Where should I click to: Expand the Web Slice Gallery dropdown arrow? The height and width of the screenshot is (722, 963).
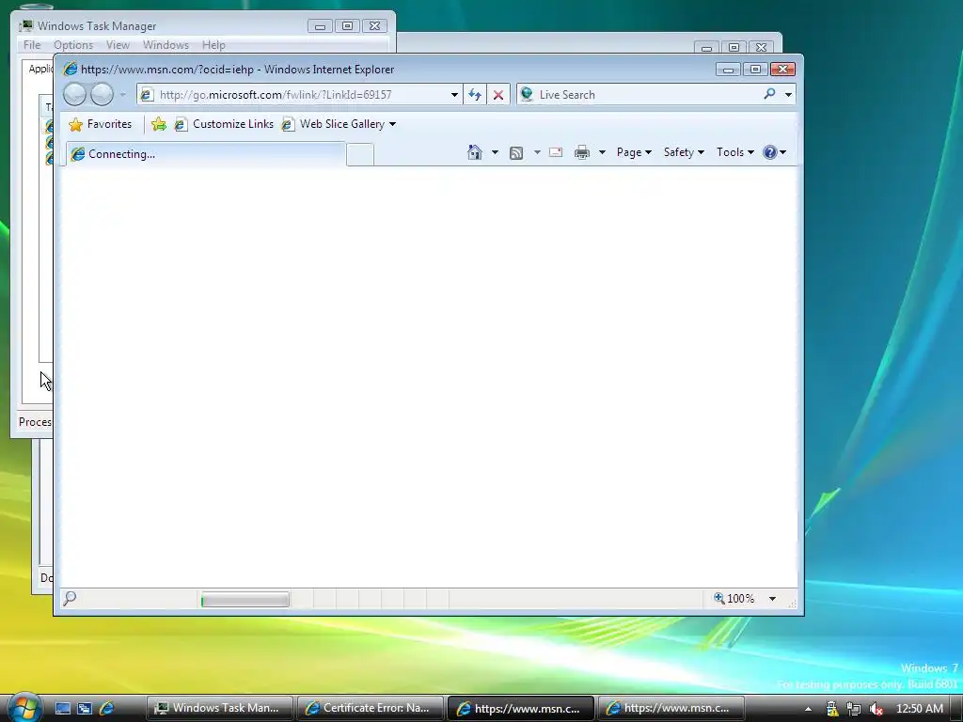pyautogui.click(x=393, y=124)
